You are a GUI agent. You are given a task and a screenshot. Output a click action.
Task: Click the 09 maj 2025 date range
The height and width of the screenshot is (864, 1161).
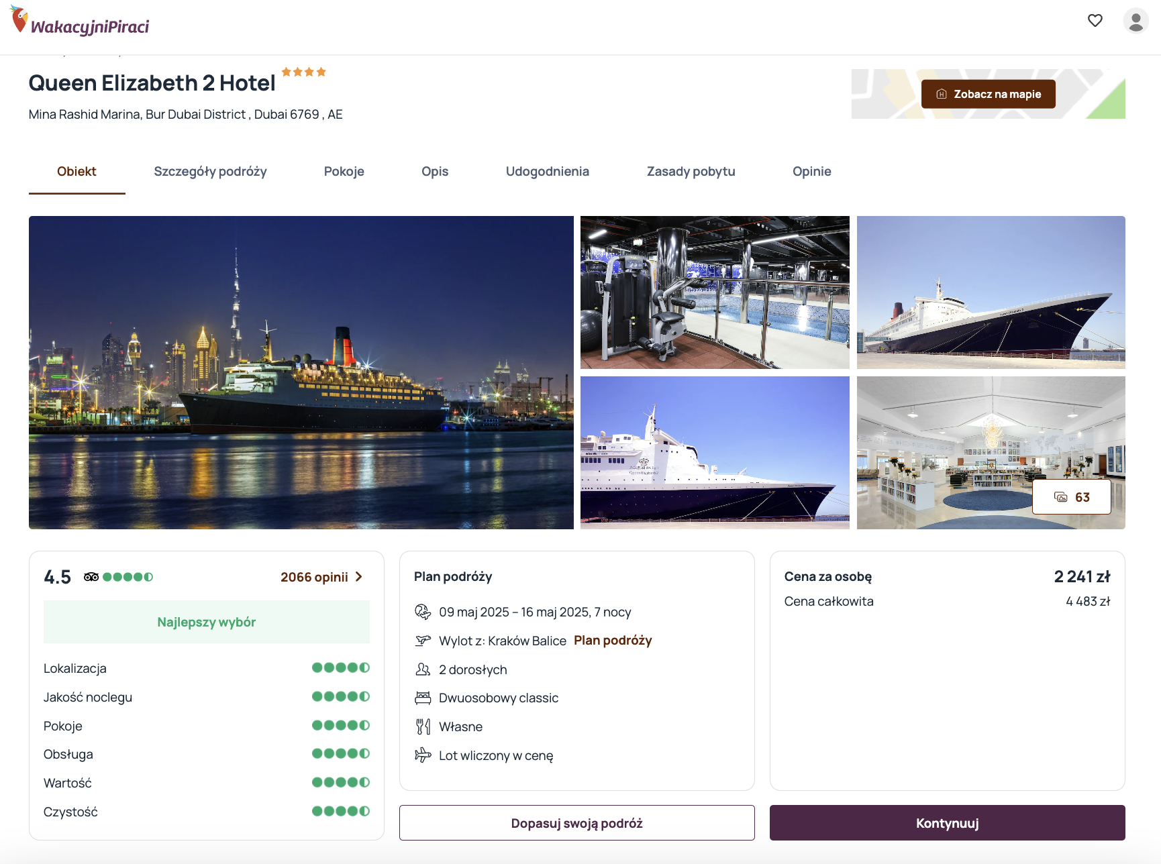pos(535,612)
